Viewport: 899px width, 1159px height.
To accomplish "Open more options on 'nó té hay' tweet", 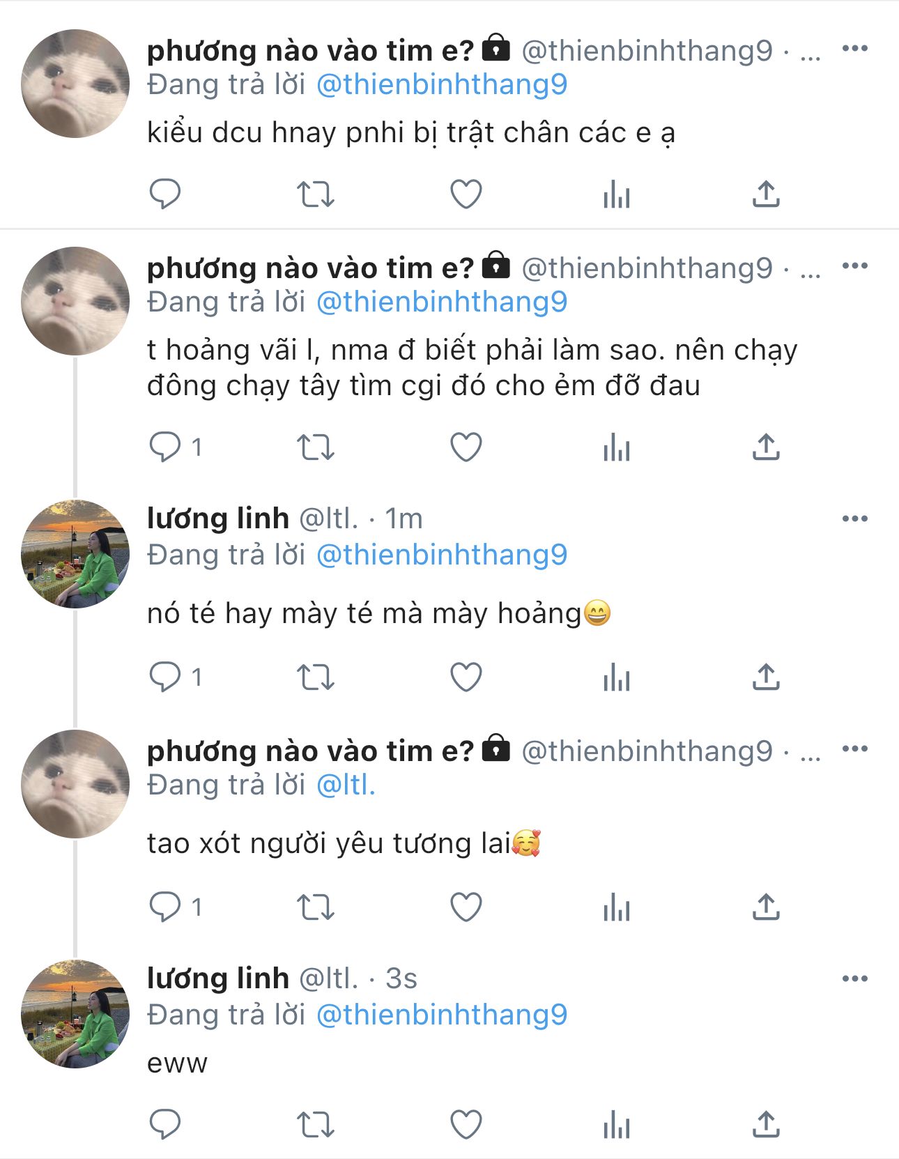I will (x=854, y=519).
